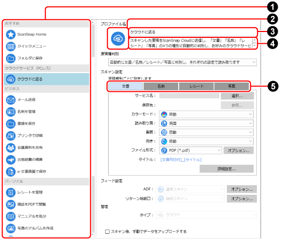Screen dimensions: 282x245
Task: Open the タイプ クラウド dropdown
Action: (x=207, y=215)
